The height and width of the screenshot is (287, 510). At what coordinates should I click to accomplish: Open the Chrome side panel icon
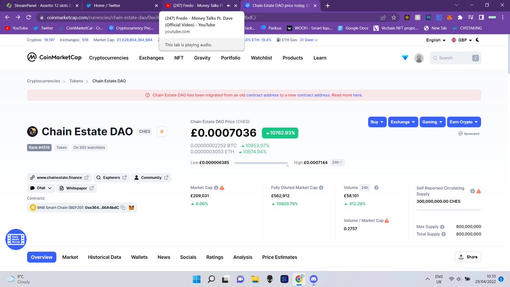pyautogui.click(x=481, y=17)
